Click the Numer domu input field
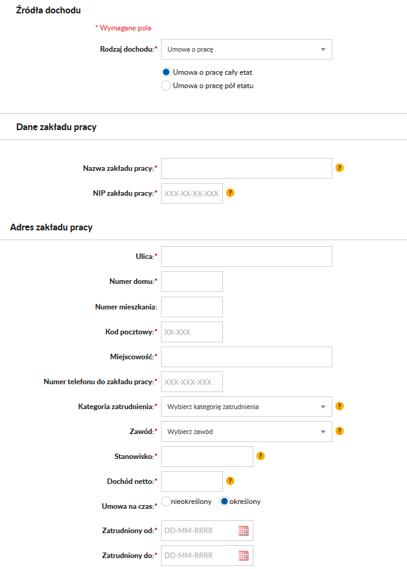This screenshot has width=407, height=569. coord(191,281)
